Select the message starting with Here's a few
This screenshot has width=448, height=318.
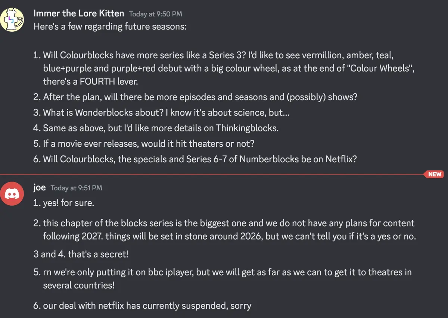point(110,26)
